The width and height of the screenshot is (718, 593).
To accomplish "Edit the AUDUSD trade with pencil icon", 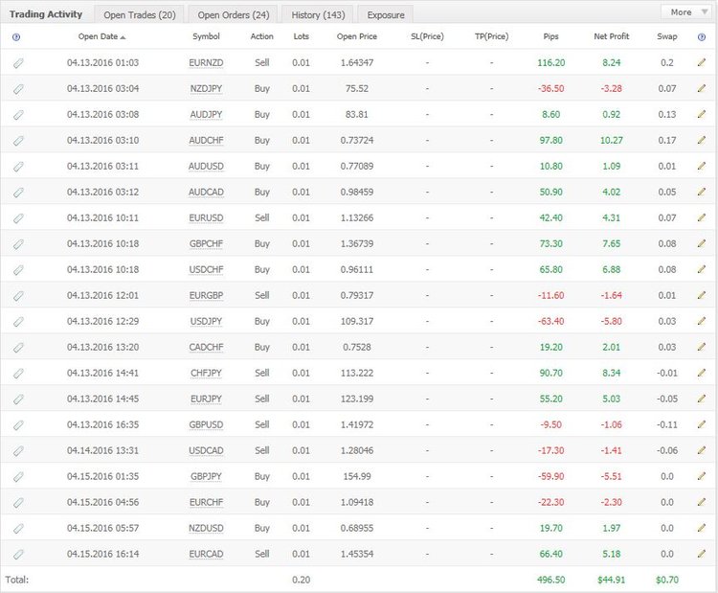I will point(702,166).
